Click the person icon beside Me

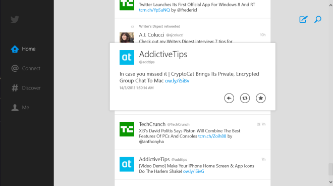pos(15,108)
